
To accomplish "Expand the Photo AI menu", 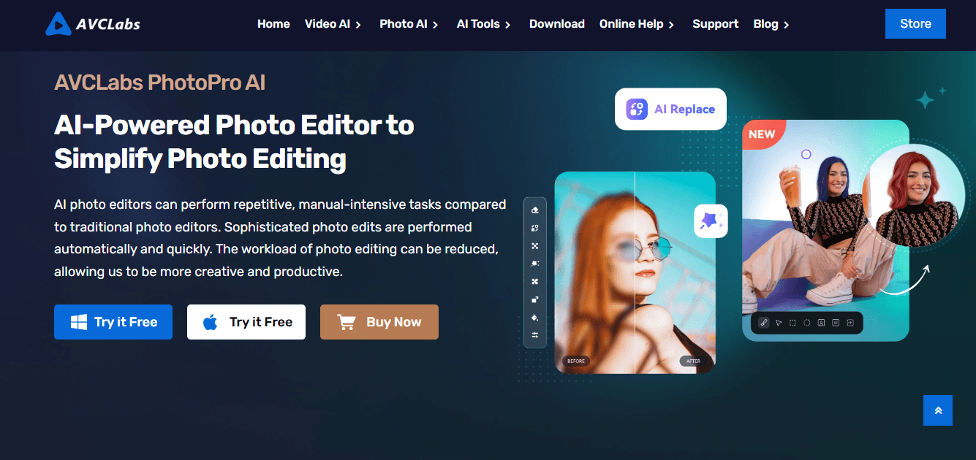I will (404, 23).
